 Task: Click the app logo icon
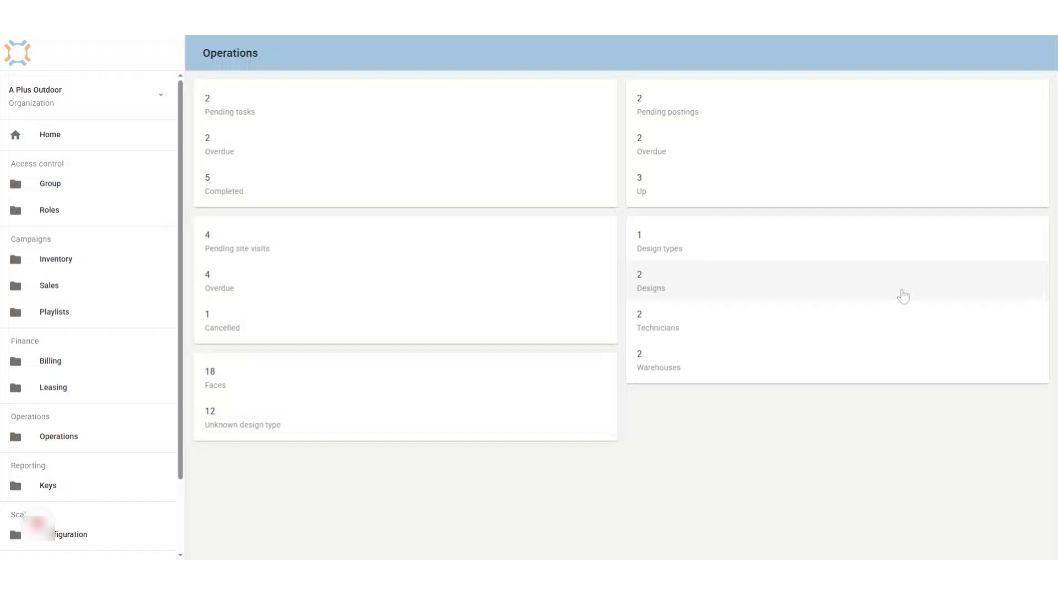pos(18,53)
